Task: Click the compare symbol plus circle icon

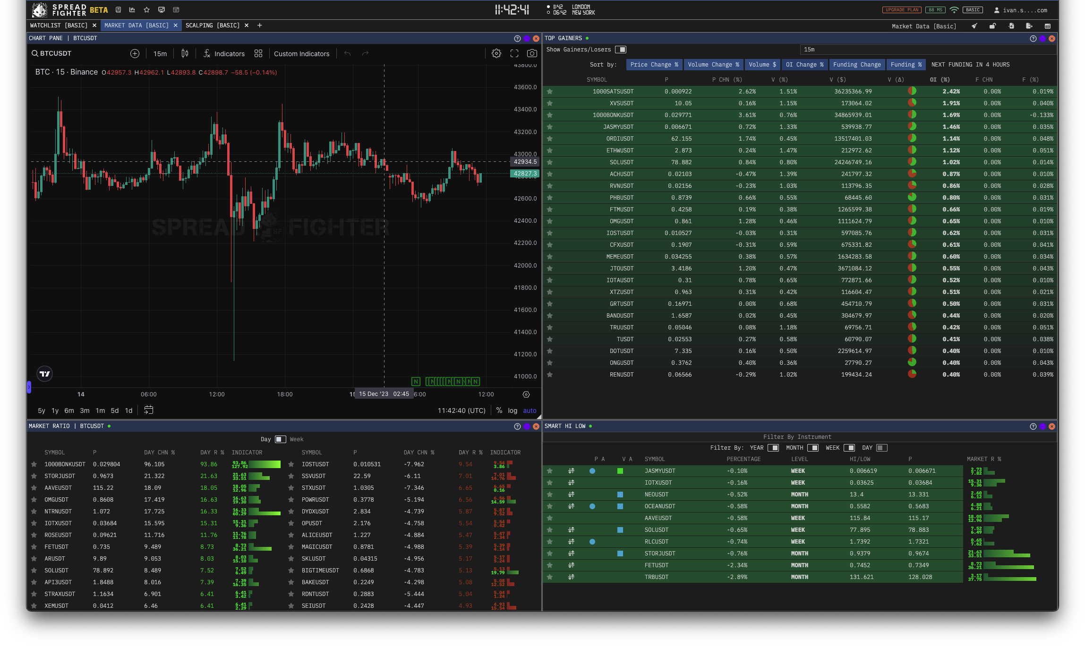Action: 135,54
